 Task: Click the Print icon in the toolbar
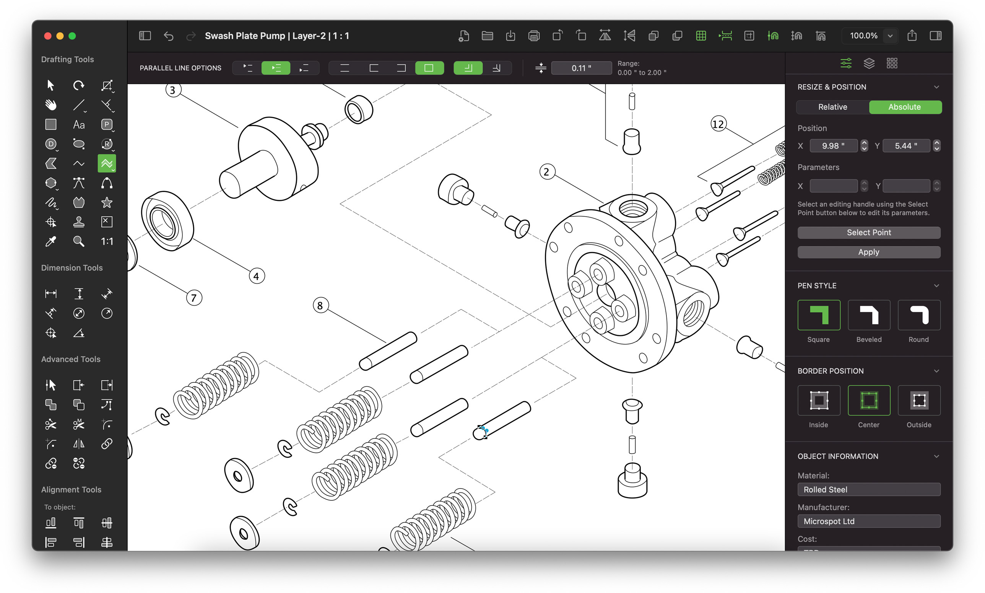click(x=533, y=36)
